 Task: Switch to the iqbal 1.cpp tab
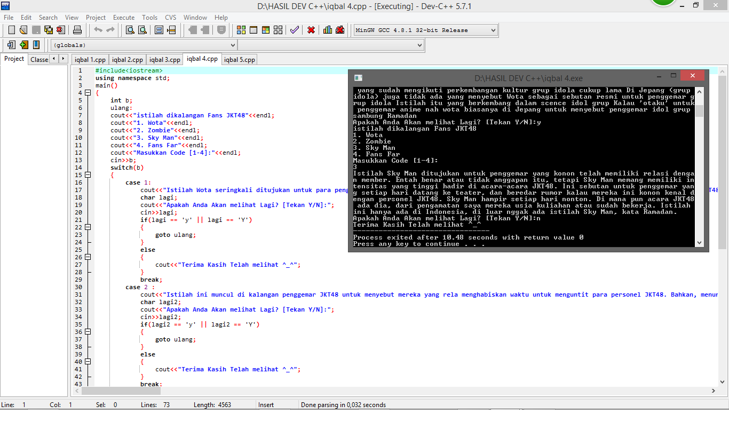tap(90, 60)
